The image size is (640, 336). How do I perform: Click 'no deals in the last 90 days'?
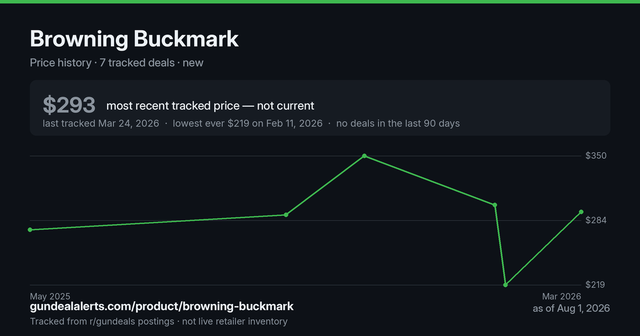[x=398, y=123]
